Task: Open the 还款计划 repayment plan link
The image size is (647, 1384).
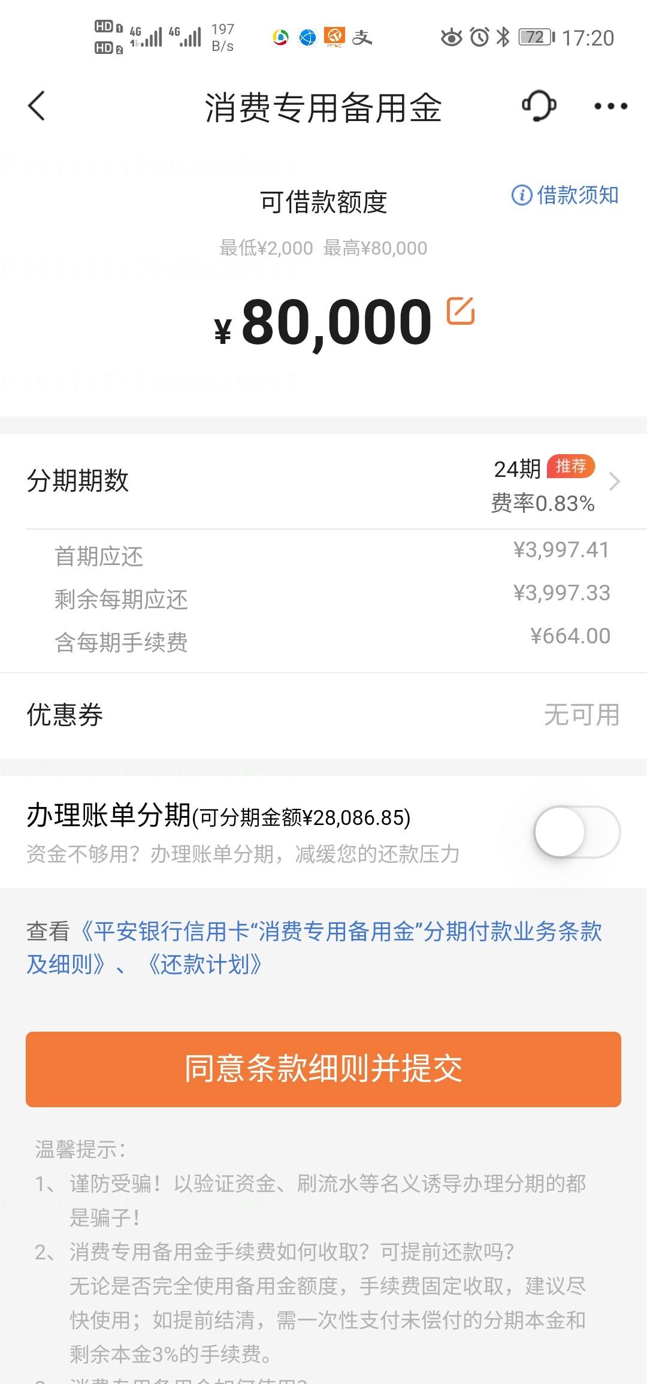Action: tap(204, 965)
